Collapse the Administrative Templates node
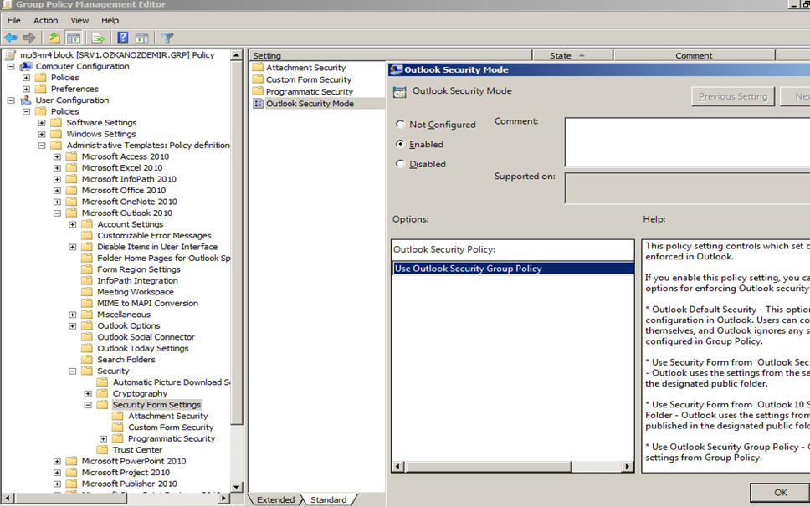The width and height of the screenshot is (810, 507). (42, 146)
